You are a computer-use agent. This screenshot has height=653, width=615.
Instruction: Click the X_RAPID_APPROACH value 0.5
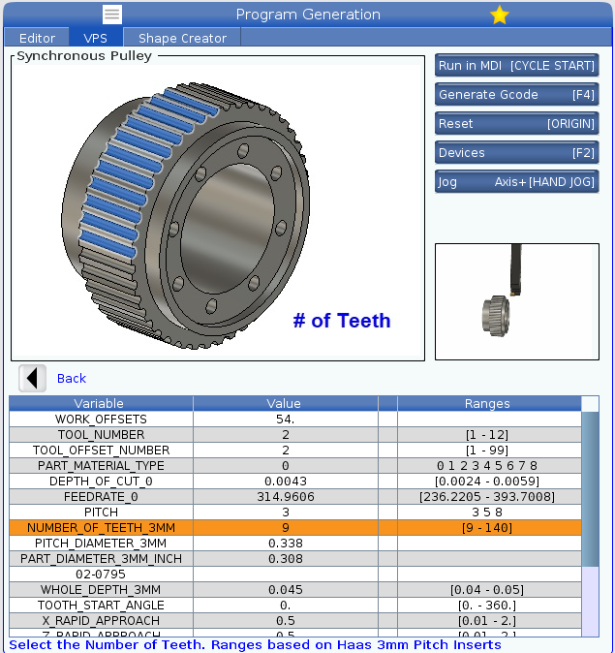[x=285, y=620]
